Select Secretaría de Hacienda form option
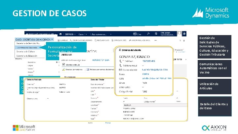The image size is (238, 134). tap(28, 48)
